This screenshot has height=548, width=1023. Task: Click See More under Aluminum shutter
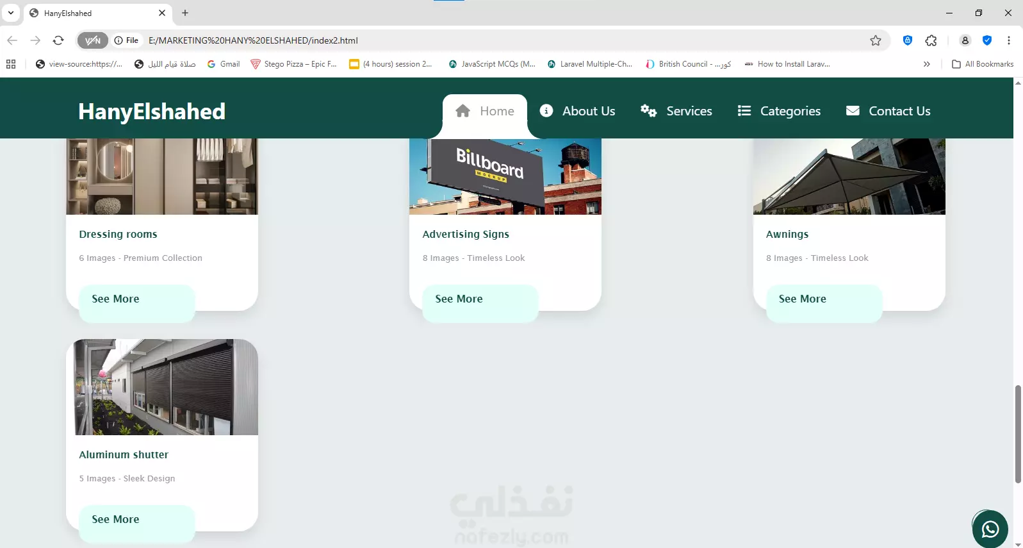click(x=136, y=524)
